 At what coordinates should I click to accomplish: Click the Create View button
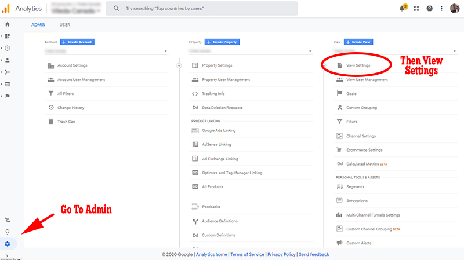[x=358, y=42]
